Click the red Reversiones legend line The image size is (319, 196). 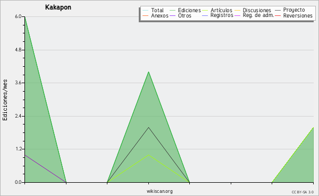point(278,15)
